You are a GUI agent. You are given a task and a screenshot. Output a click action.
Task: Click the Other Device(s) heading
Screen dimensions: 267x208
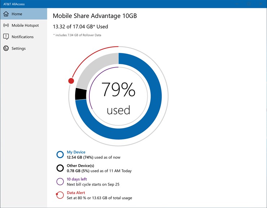pyautogui.click(x=80, y=166)
